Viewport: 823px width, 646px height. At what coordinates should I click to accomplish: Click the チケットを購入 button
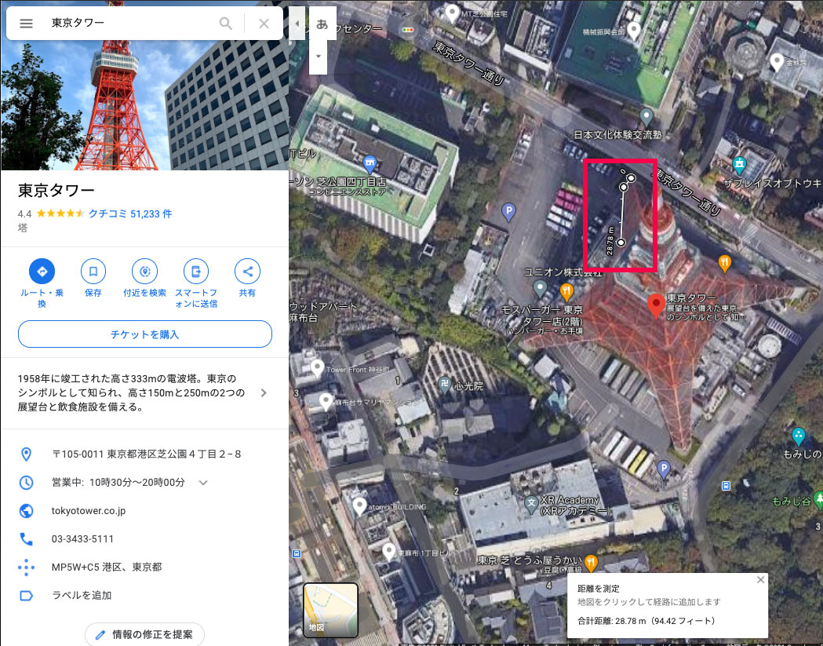(145, 334)
